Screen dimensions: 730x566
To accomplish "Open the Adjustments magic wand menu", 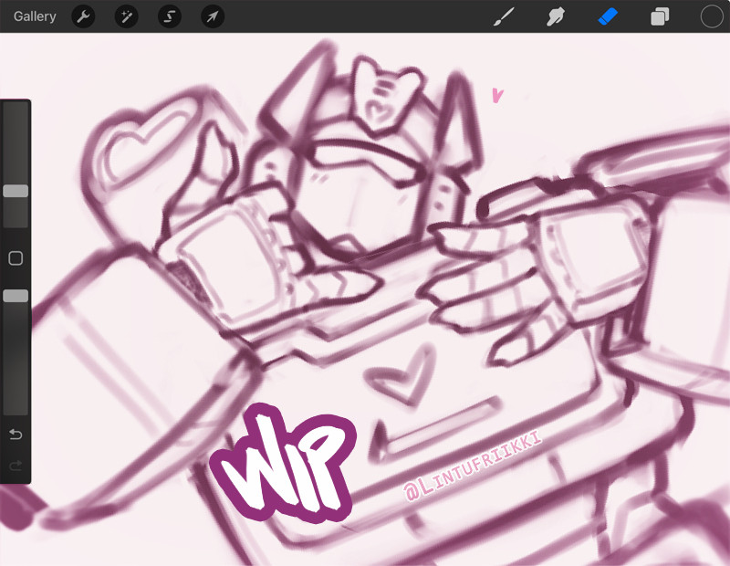I will click(126, 16).
